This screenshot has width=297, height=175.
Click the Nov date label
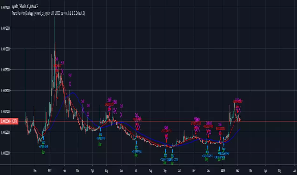pyautogui.click(x=194, y=171)
